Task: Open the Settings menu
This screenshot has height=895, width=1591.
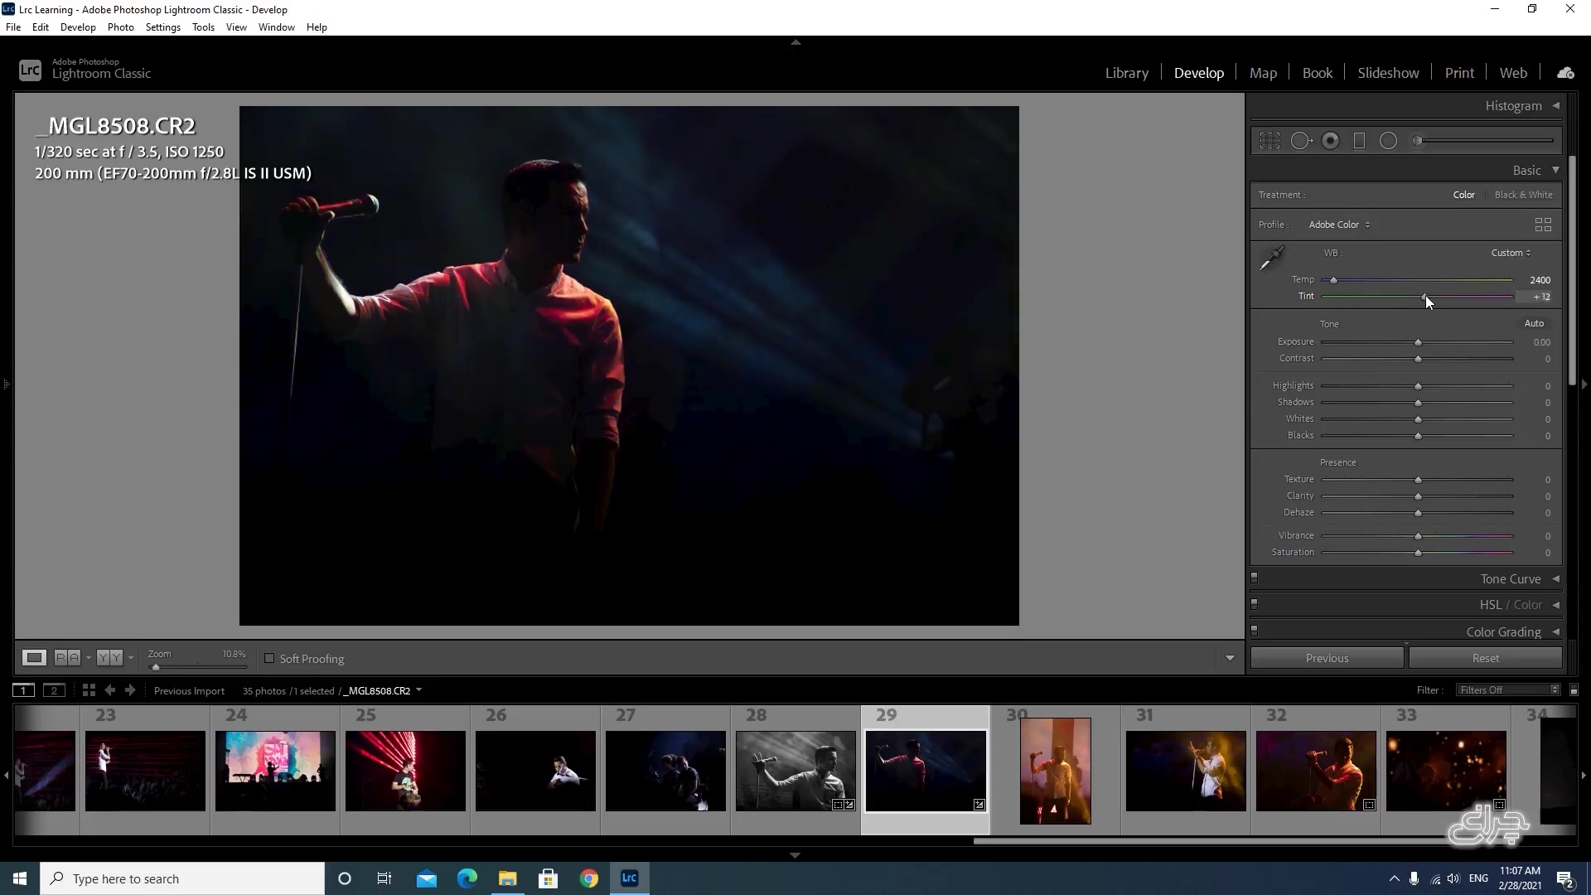Action: click(x=162, y=27)
